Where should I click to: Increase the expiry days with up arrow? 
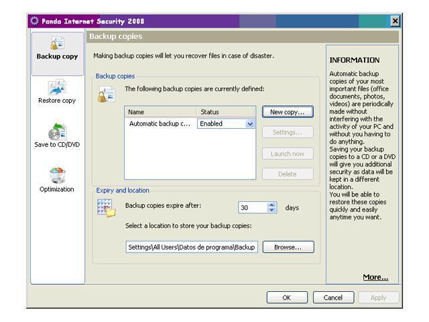(x=271, y=205)
